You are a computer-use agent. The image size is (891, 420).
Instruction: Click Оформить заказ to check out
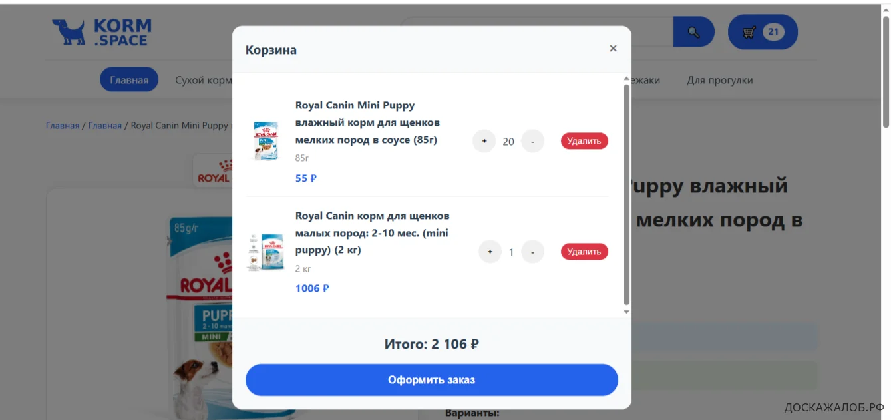(432, 380)
